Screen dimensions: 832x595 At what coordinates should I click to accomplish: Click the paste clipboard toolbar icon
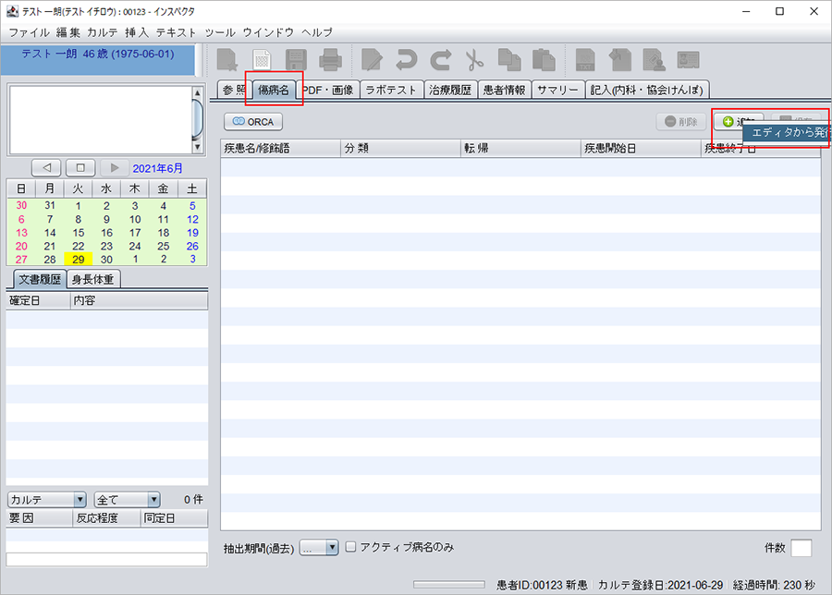coord(543,61)
